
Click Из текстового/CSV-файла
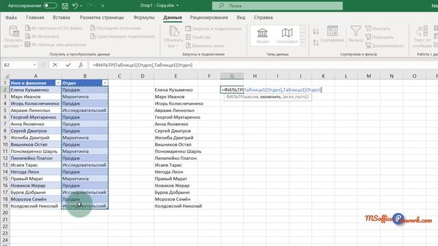[x=53, y=28]
